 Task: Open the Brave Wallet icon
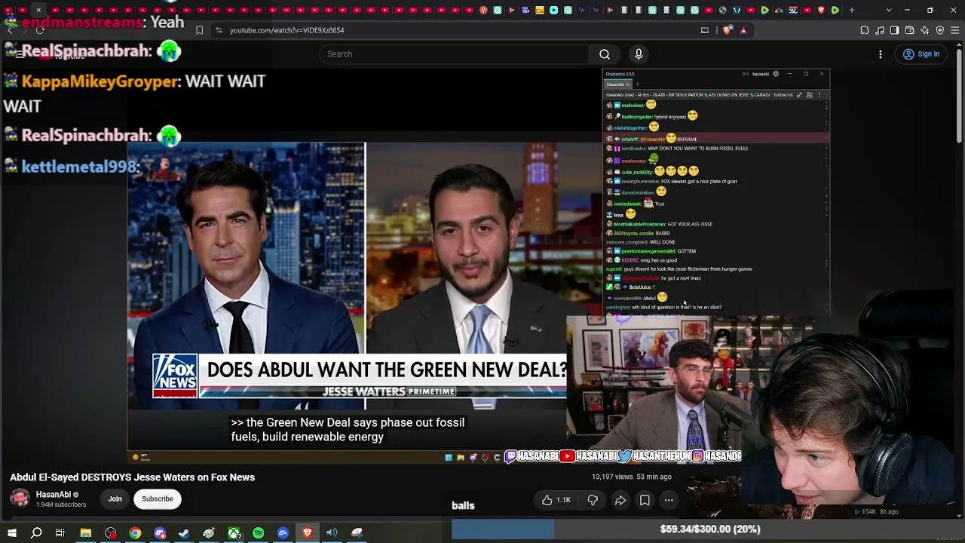point(910,30)
